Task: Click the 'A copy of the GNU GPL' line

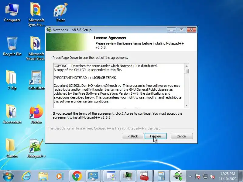Action: point(87,70)
